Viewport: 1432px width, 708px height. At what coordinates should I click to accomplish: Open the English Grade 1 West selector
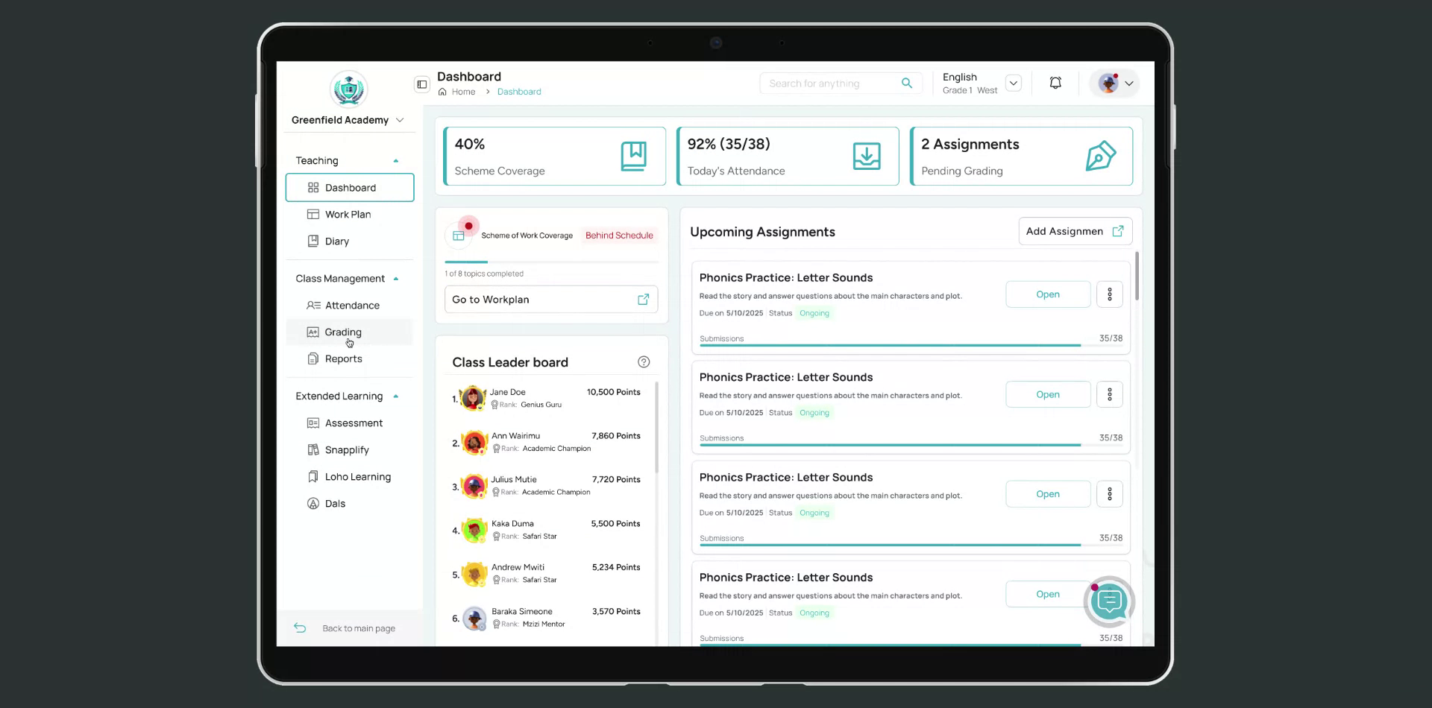point(1013,83)
